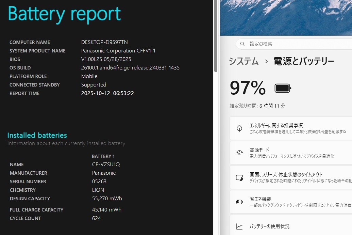Screen dimensions: 352x235
Task: Expand 画面、スリープ、休止状態のタイムアウト section
Action: click(x=291, y=177)
